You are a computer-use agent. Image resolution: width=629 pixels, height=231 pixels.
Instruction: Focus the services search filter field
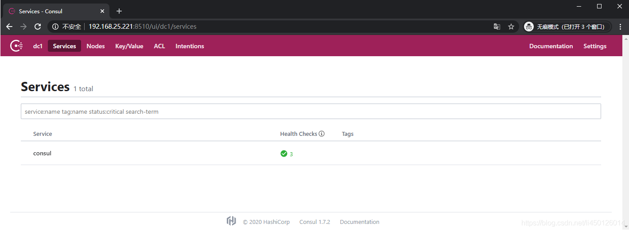[x=311, y=112]
